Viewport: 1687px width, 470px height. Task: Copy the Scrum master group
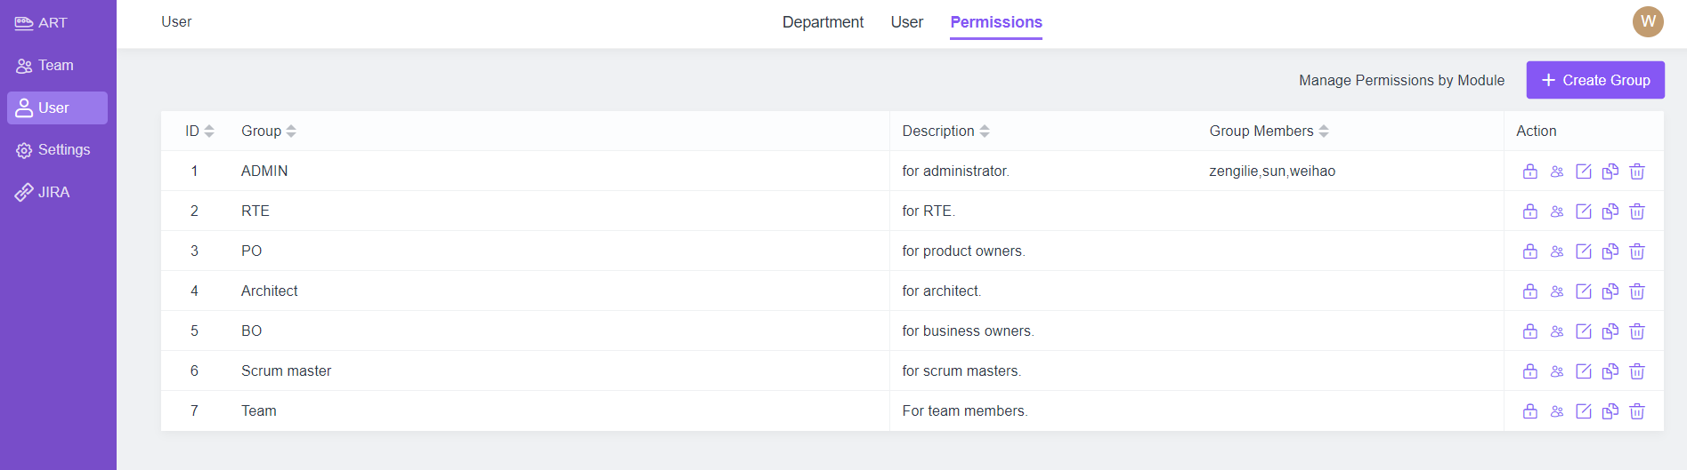[x=1610, y=371]
